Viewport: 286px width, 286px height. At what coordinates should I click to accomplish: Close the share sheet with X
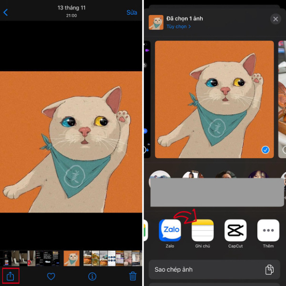(x=275, y=19)
